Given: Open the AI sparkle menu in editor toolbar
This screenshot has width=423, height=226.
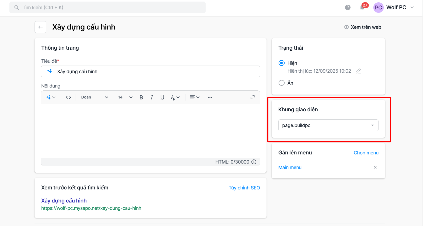Looking at the screenshot, I should [x=51, y=97].
